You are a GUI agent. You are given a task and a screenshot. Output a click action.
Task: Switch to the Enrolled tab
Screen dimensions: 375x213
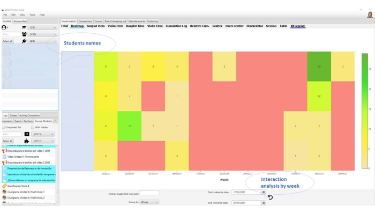(x=7, y=21)
